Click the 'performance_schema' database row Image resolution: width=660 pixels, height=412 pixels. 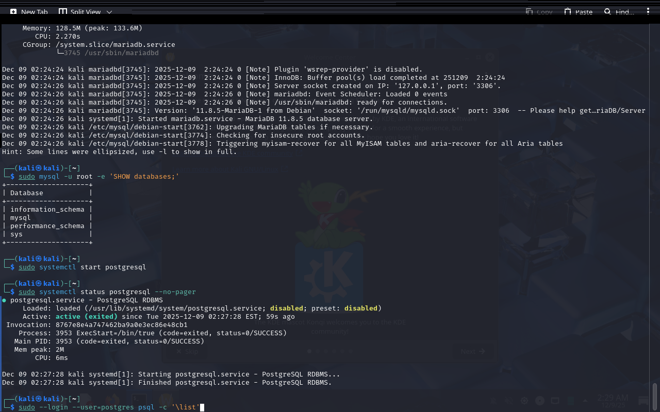(x=47, y=226)
